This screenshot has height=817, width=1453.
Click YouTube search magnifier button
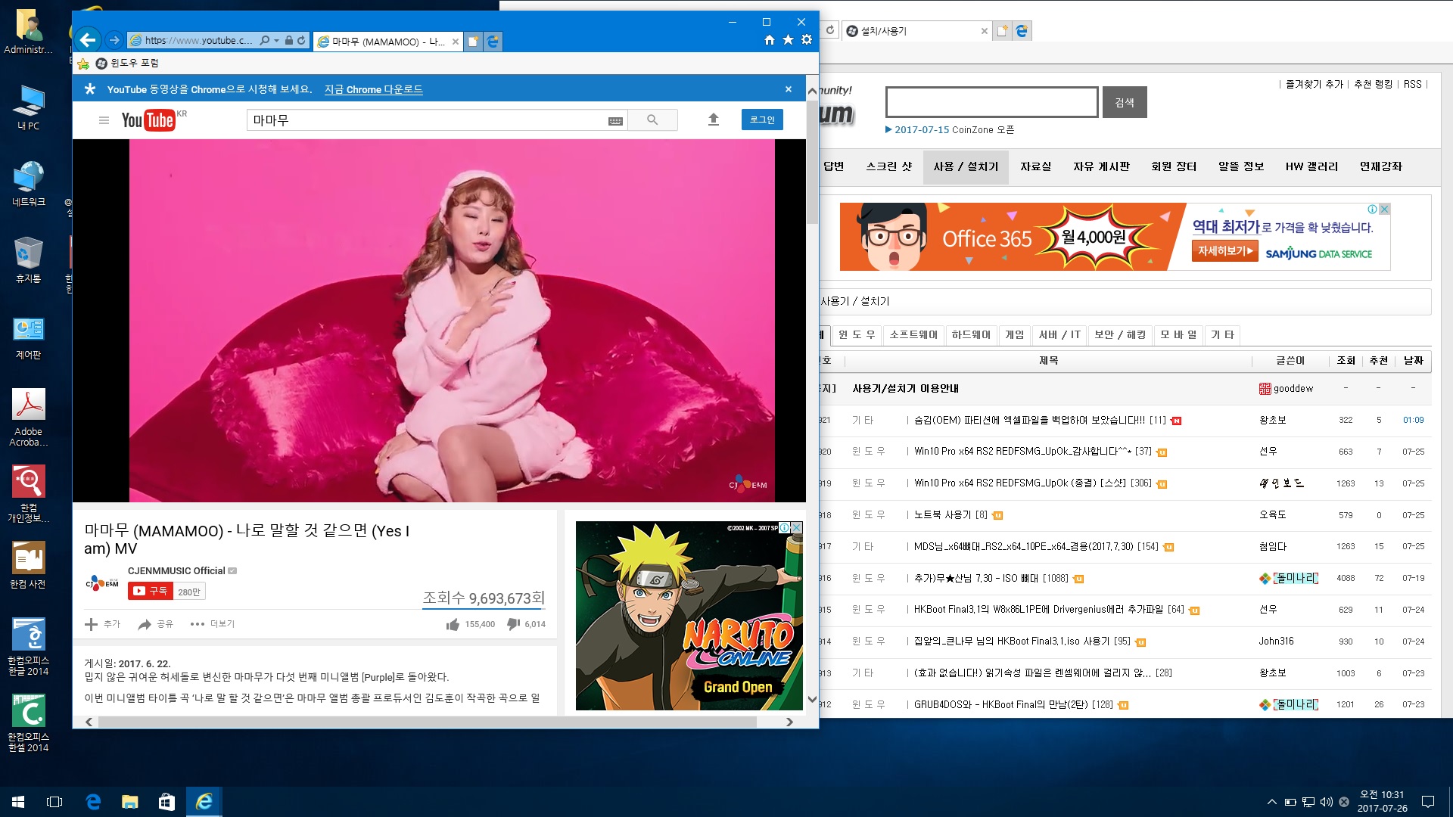click(x=652, y=120)
